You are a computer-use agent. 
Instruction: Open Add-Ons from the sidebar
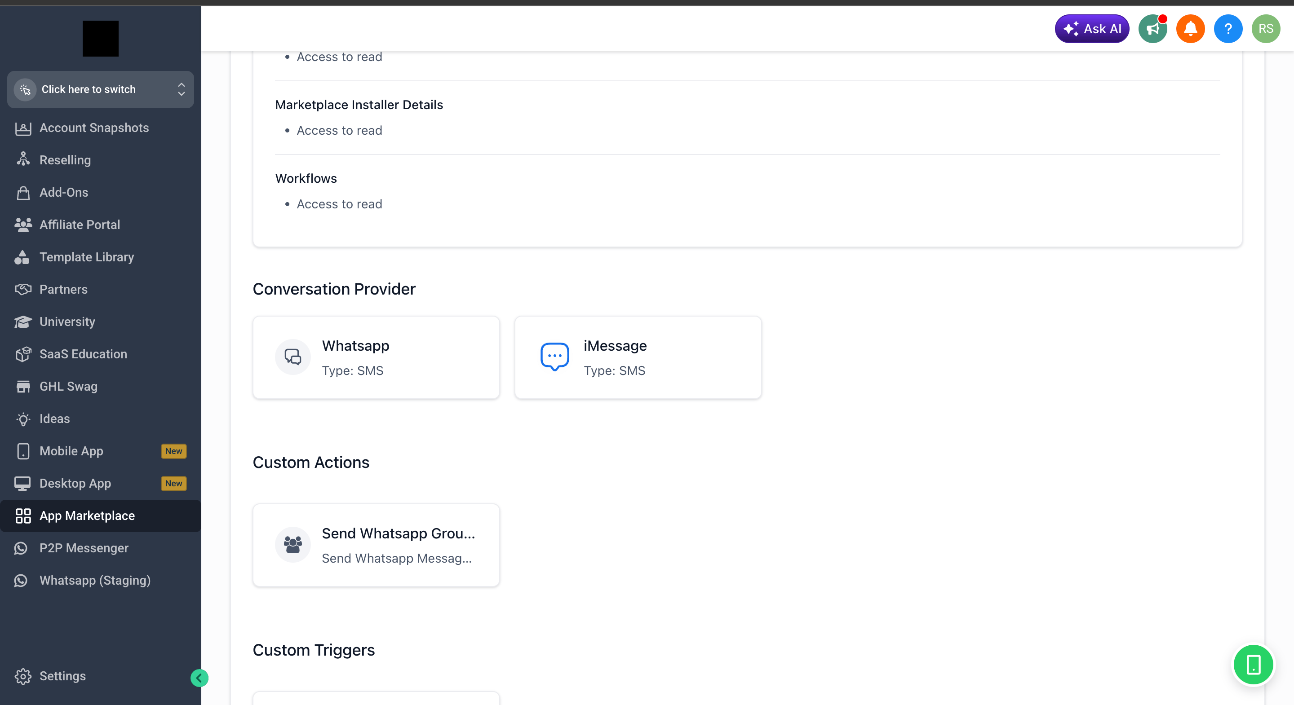pyautogui.click(x=101, y=192)
